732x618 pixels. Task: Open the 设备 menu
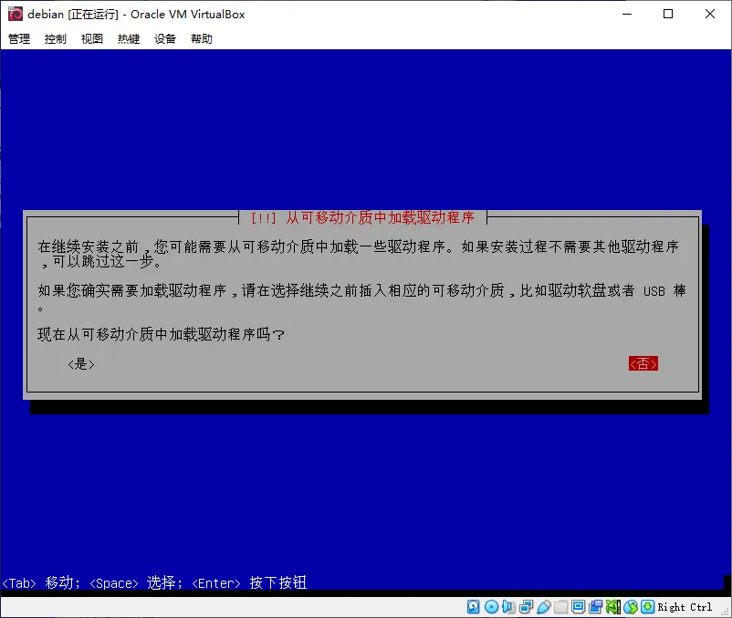click(165, 38)
